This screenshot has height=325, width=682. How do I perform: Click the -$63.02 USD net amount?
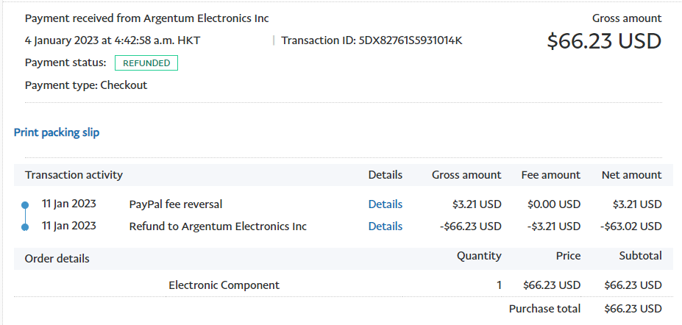pyautogui.click(x=631, y=226)
